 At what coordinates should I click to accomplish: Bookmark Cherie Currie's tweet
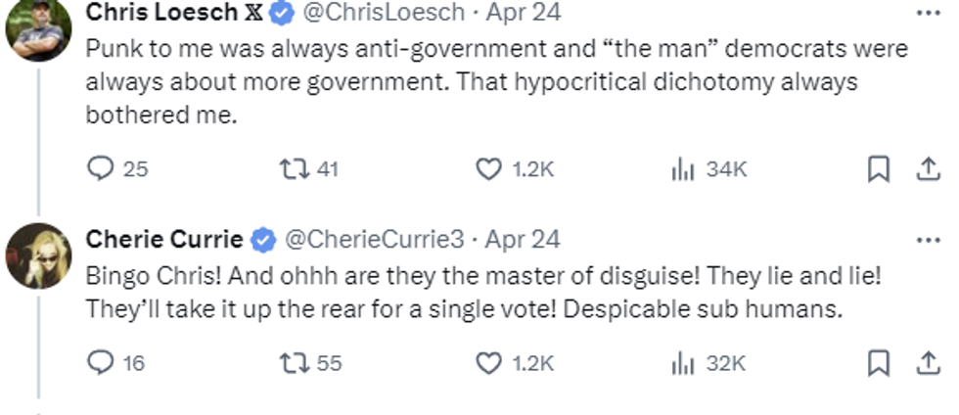click(880, 363)
